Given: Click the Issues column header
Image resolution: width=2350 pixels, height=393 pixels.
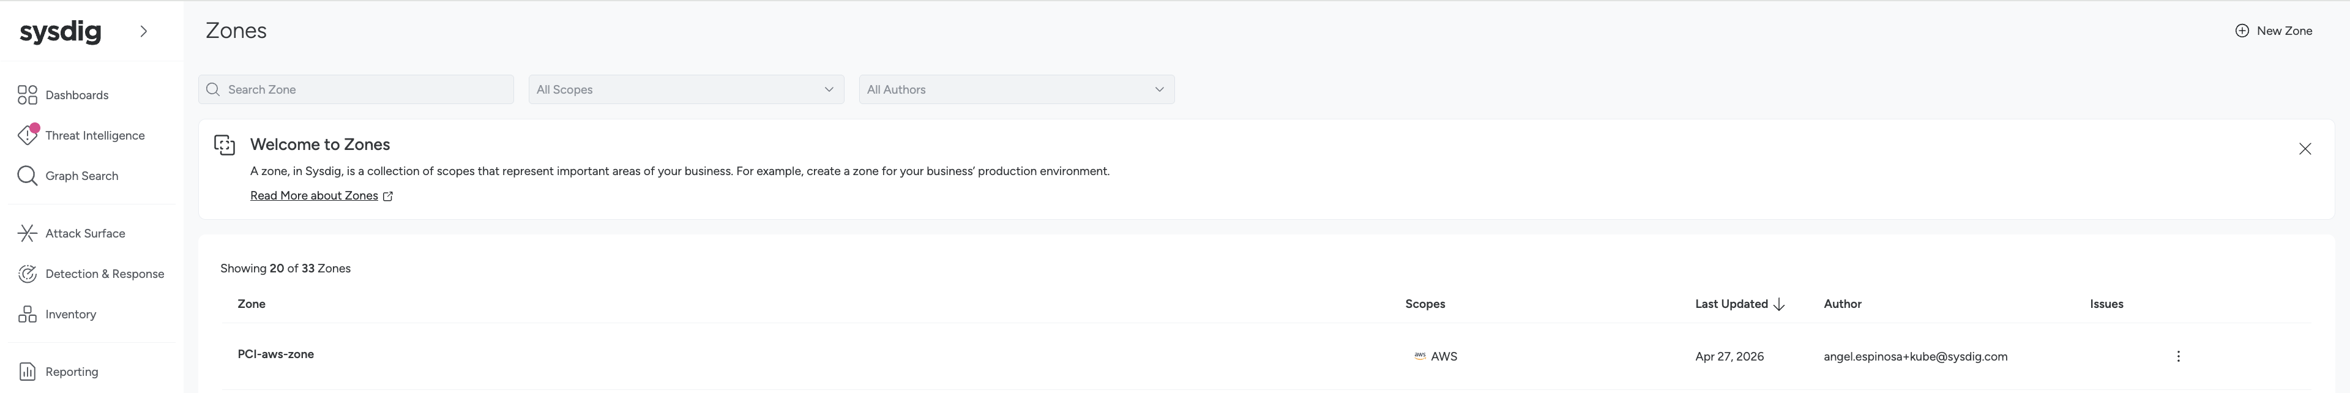Looking at the screenshot, I should [2106, 304].
